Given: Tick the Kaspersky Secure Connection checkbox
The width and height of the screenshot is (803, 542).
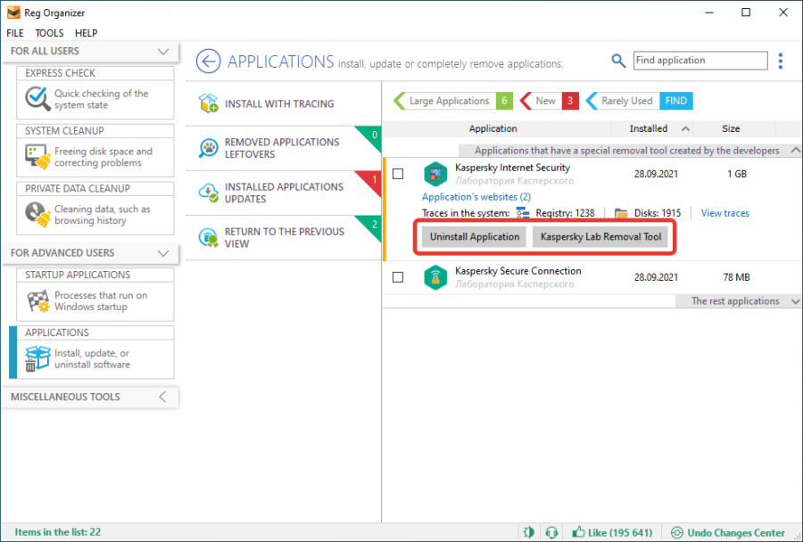Looking at the screenshot, I should 398,277.
